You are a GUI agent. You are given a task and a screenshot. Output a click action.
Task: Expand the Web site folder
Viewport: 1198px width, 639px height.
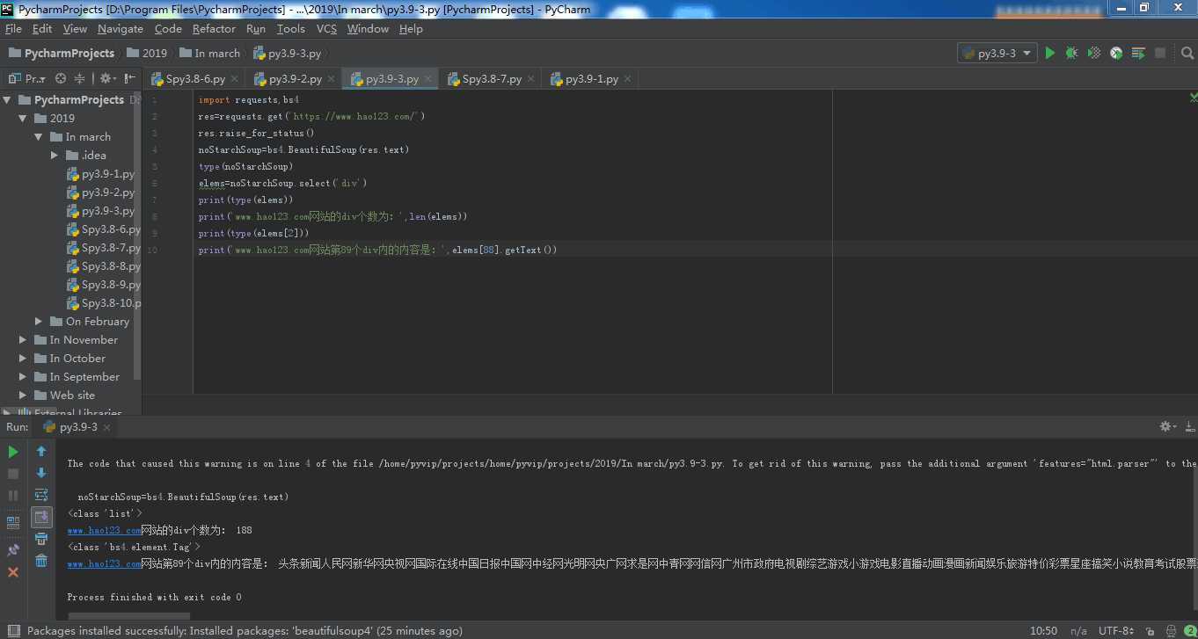(x=24, y=396)
